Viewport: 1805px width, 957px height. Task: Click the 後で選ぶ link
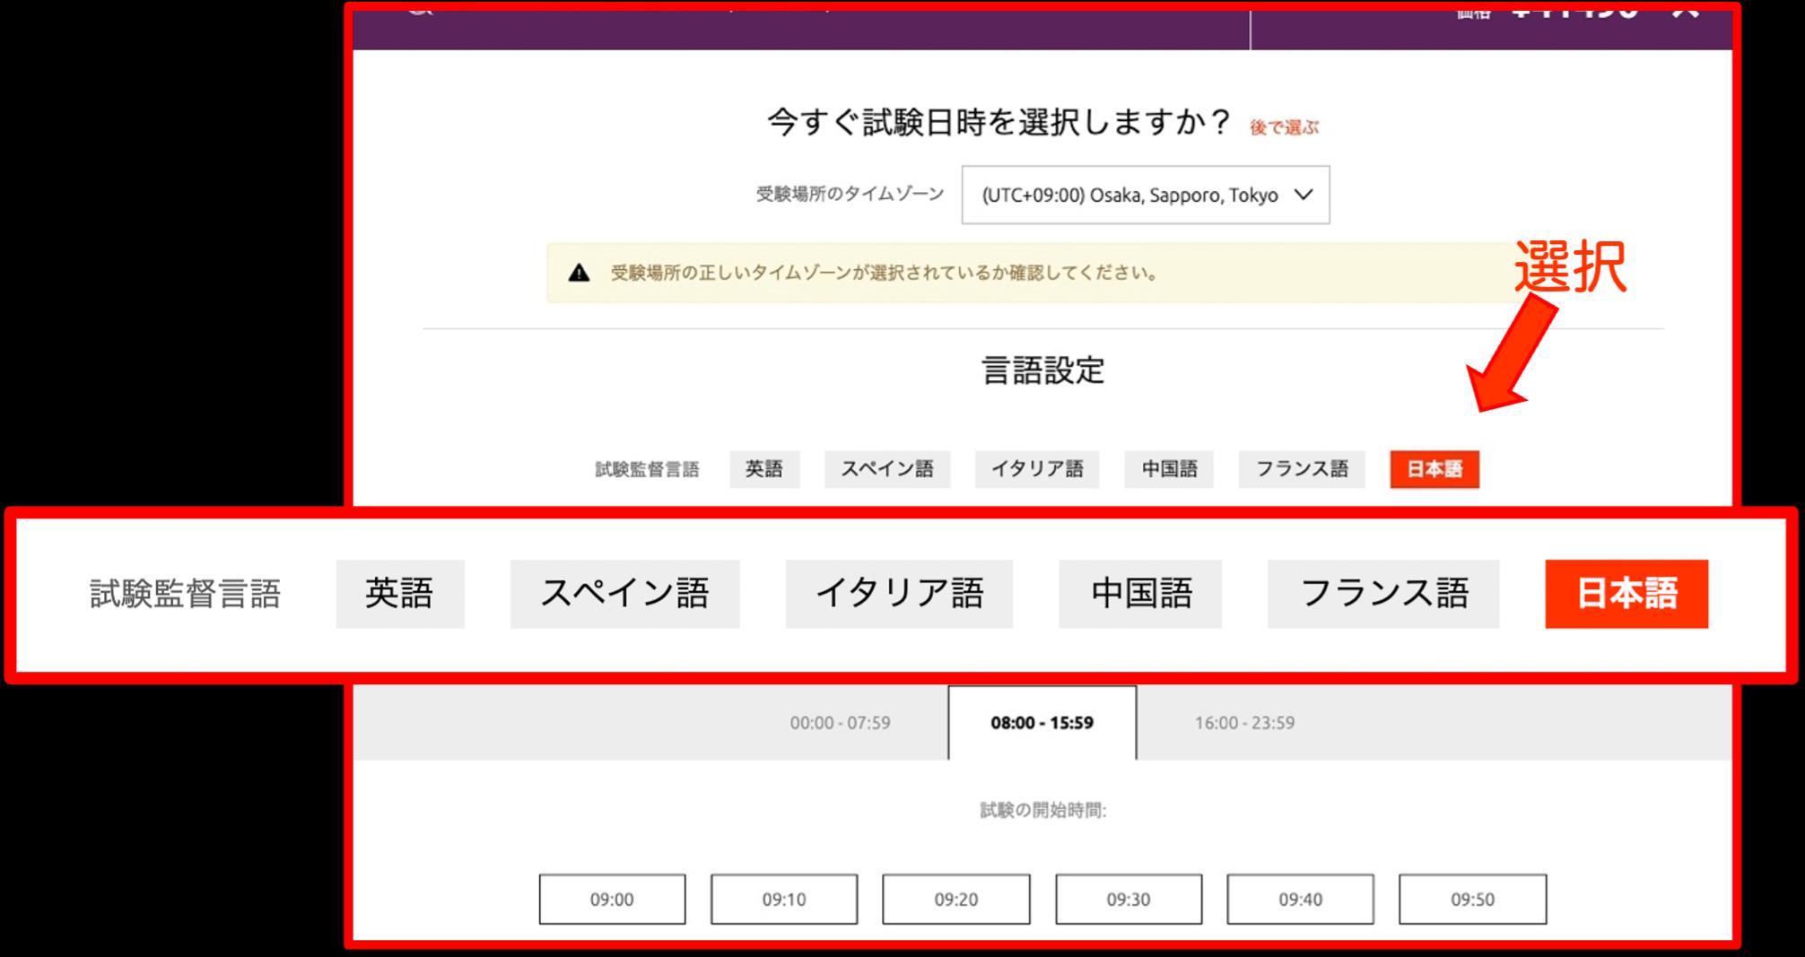[1284, 128]
